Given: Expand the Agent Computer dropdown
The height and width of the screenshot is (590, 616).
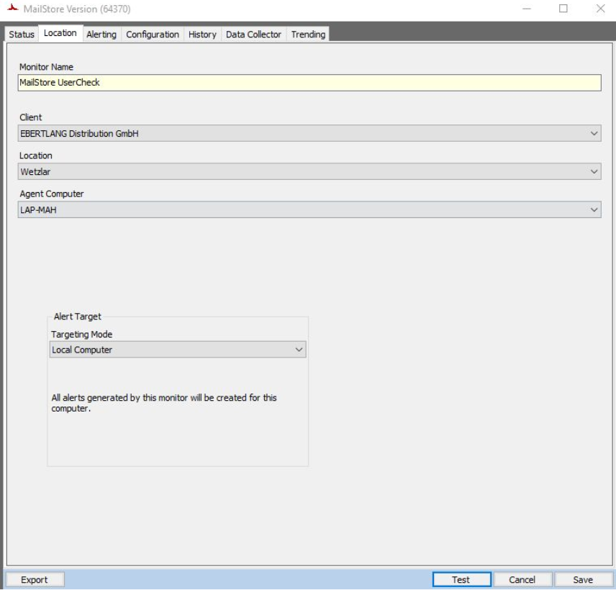Looking at the screenshot, I should 309,209.
